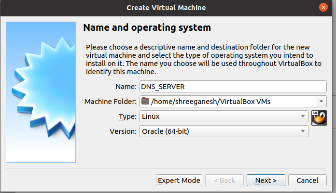Image resolution: width=336 pixels, height=193 pixels.
Task: Close the Create Virtual Machine dialog
Action: tap(323, 8)
